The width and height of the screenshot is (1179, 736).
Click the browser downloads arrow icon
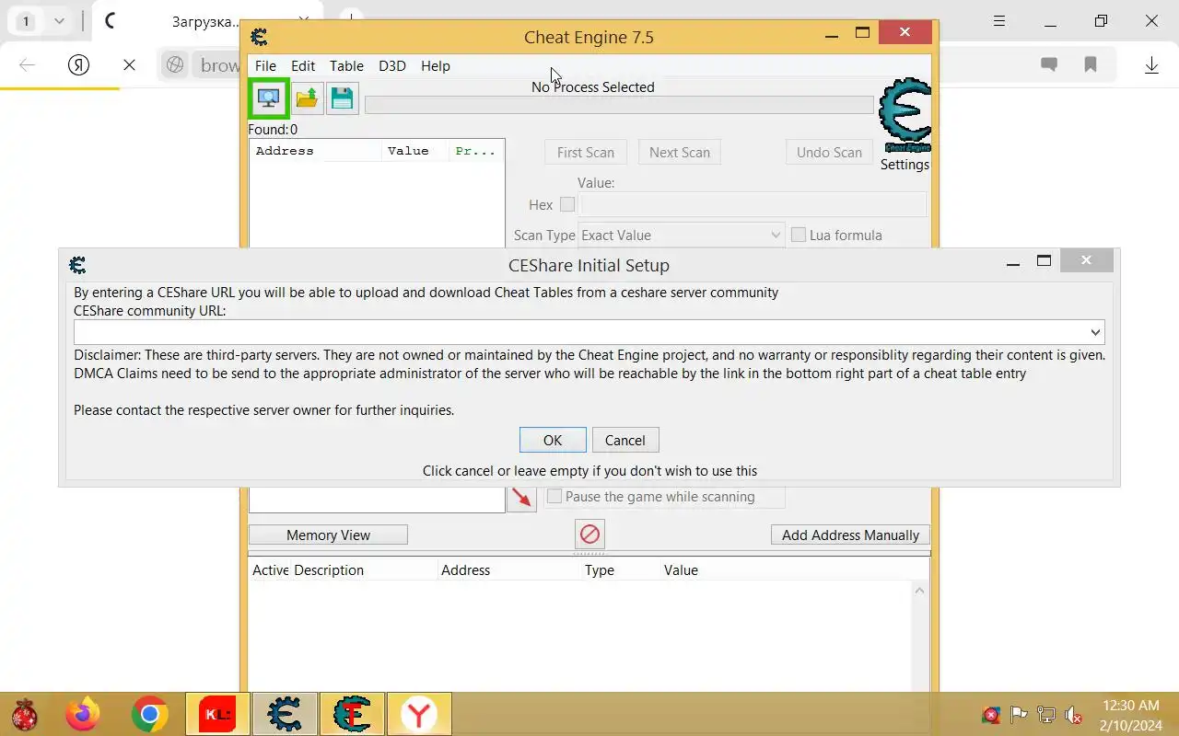pos(1151,64)
